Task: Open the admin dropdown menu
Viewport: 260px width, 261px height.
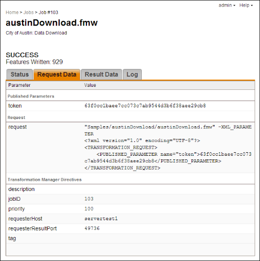Action: (x=227, y=5)
